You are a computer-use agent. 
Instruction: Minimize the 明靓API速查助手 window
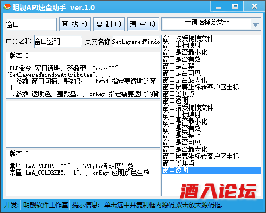[219, 7]
